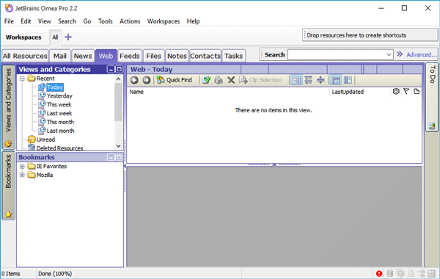440x279 pixels.
Task: Open the File menu
Action: [9, 21]
